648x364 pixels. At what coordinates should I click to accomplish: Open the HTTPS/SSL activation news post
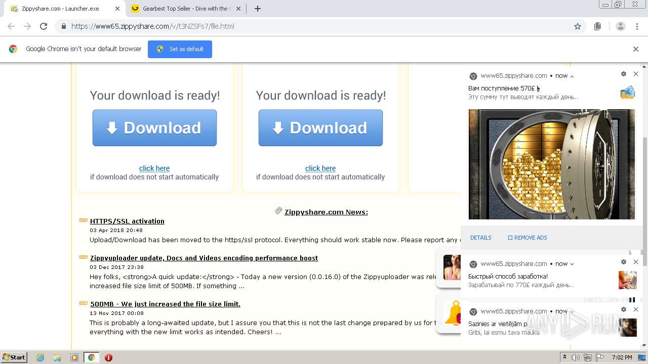[127, 221]
